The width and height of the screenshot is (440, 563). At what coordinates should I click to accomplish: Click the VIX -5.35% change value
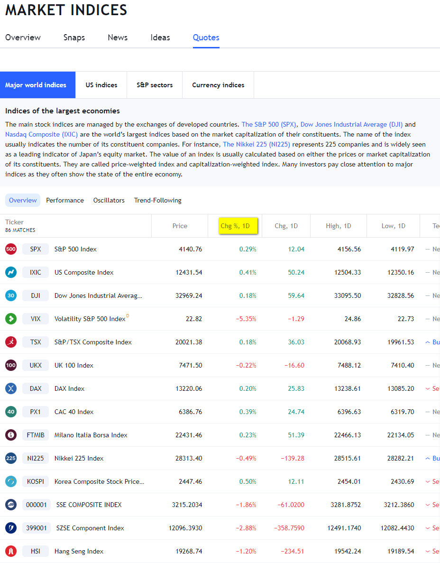246,318
